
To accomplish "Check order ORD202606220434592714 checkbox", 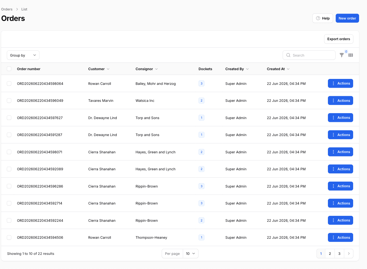I will 9,203.
